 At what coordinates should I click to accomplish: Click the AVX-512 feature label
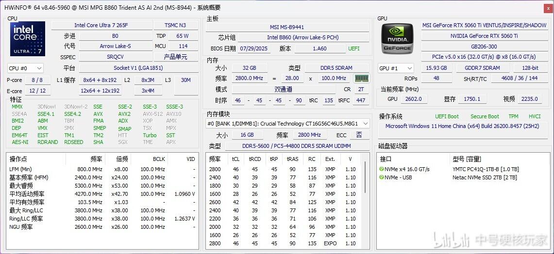click(x=152, y=114)
